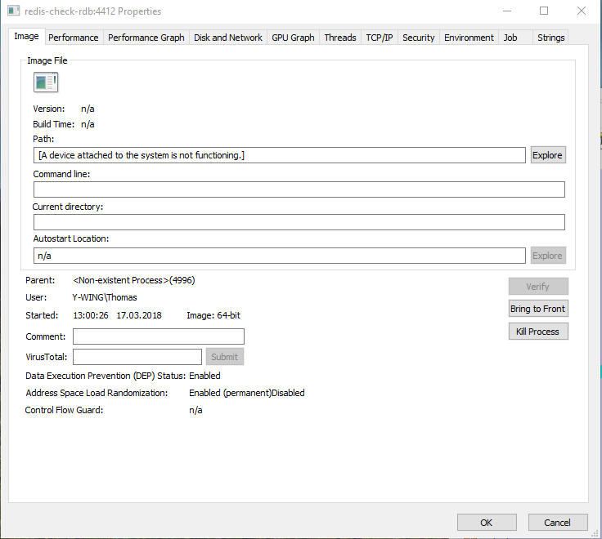The width and height of the screenshot is (602, 539).
Task: Switch to the Performance tab
Action: (74, 38)
